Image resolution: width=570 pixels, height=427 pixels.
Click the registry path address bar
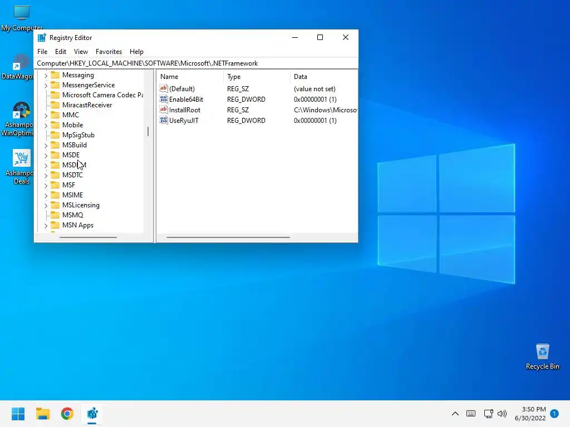point(196,63)
